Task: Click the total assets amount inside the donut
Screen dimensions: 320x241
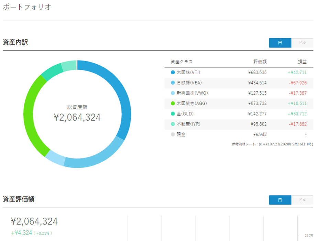Action: click(77, 118)
